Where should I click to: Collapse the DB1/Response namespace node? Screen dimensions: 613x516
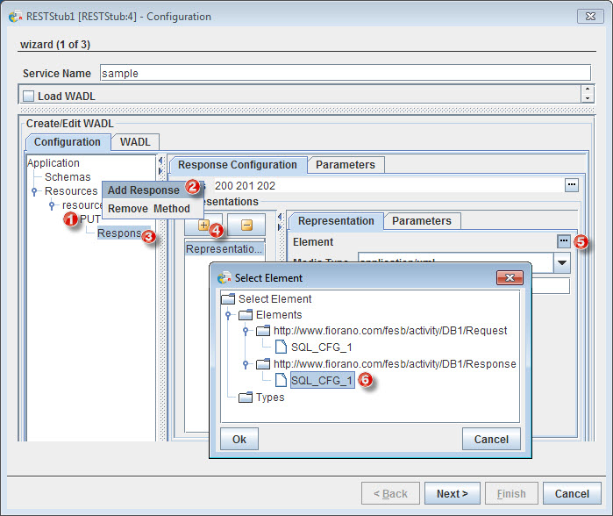246,364
